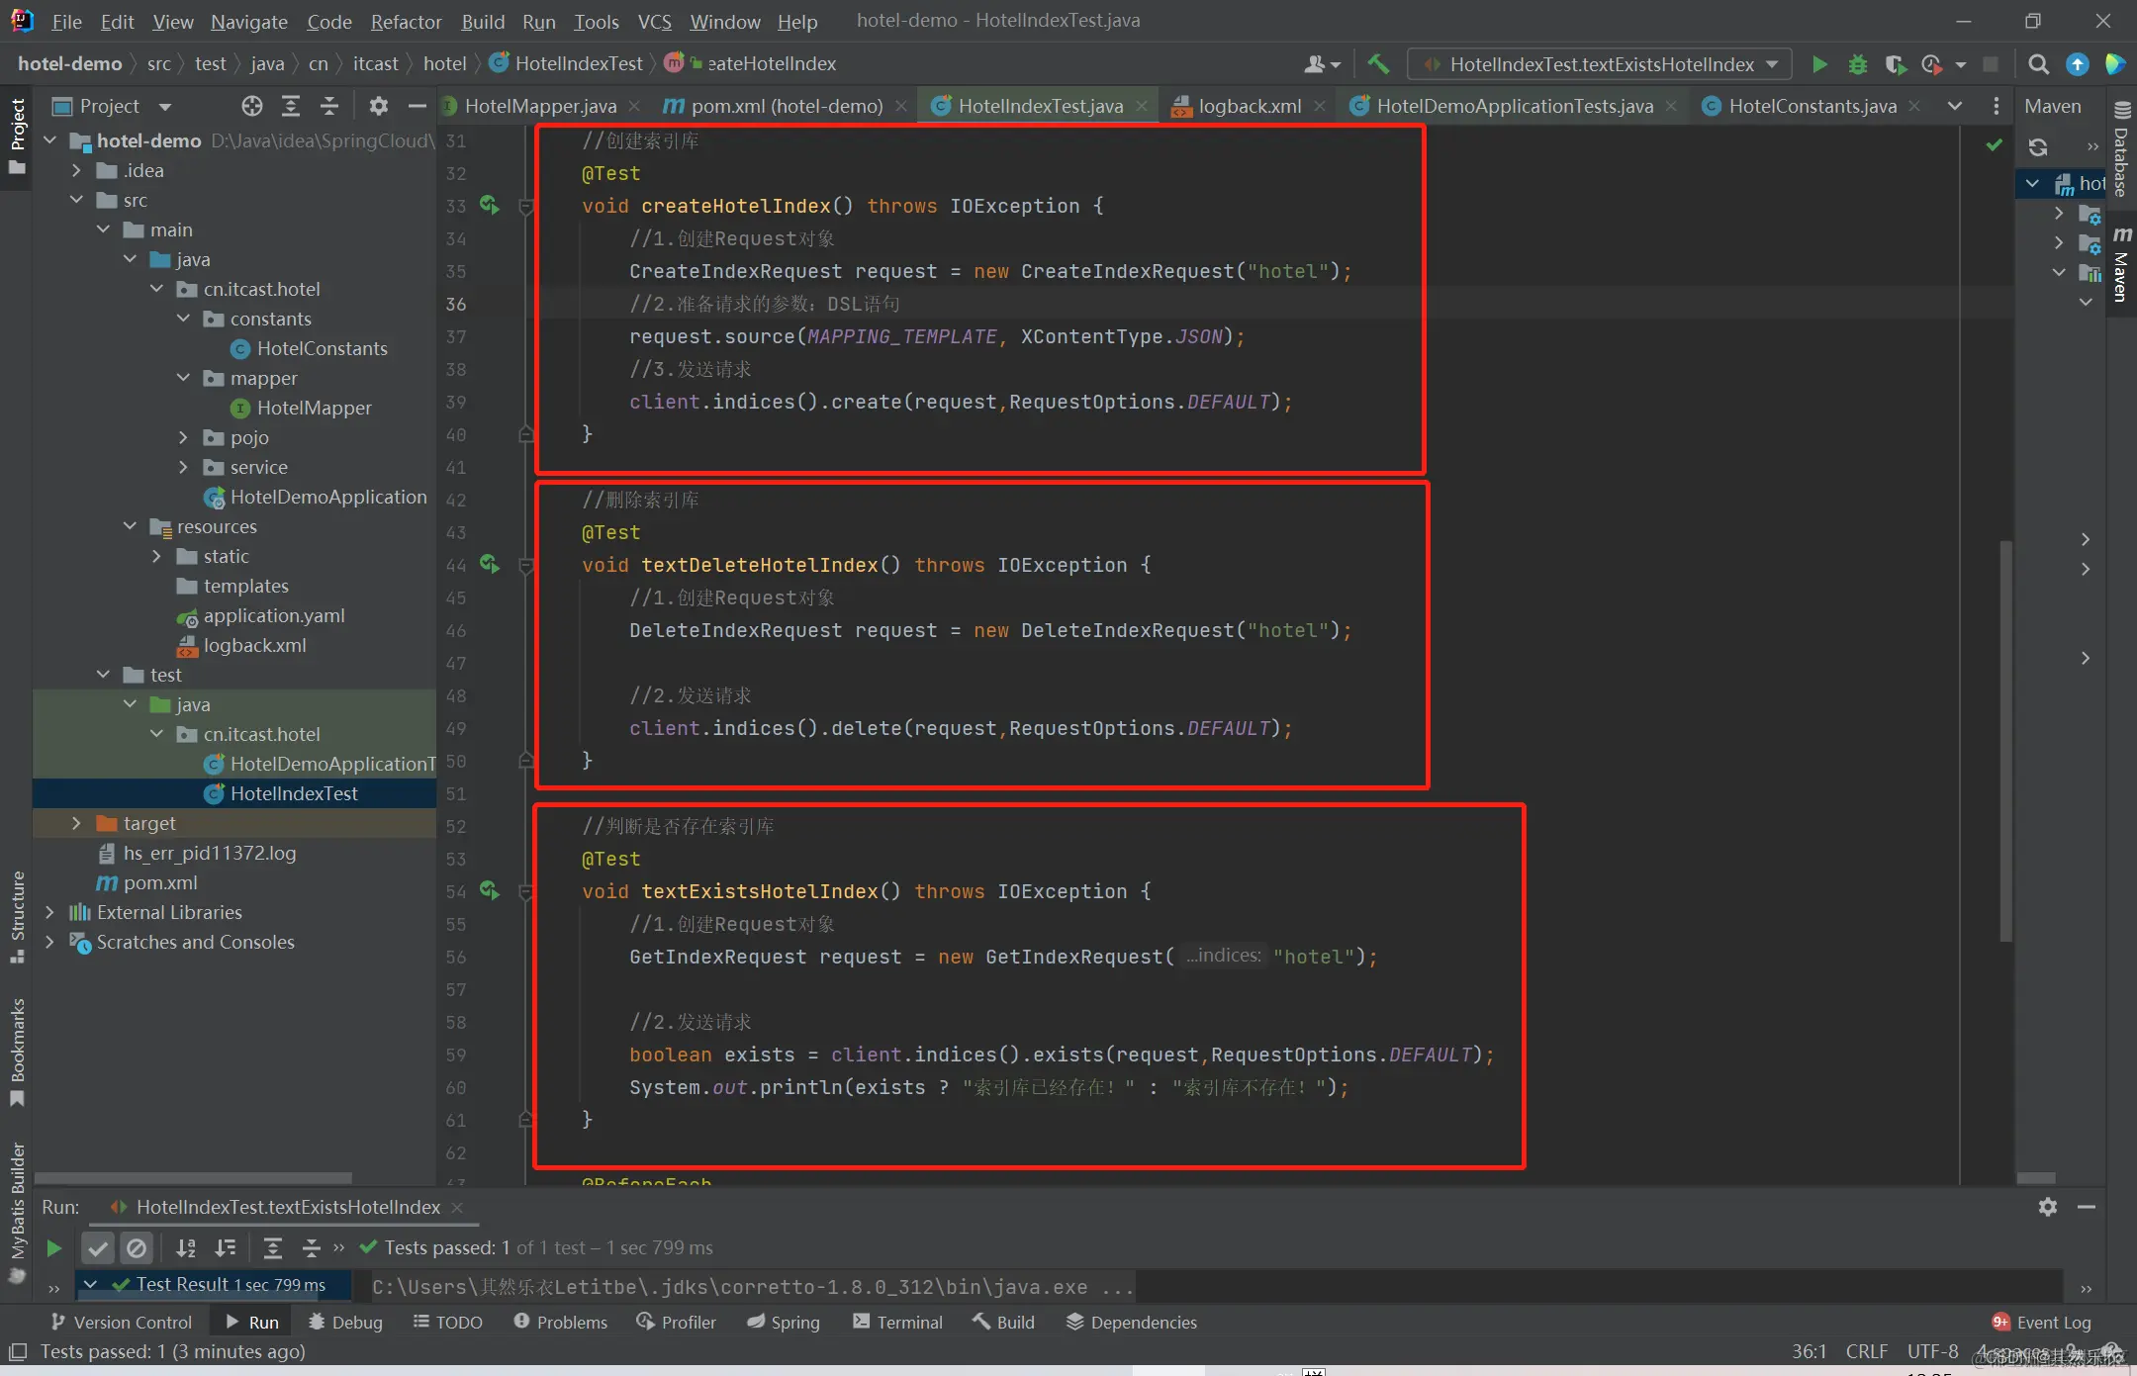Toggle Show Passed tests checkmark button
The width and height of the screenshot is (2137, 1376).
98,1248
